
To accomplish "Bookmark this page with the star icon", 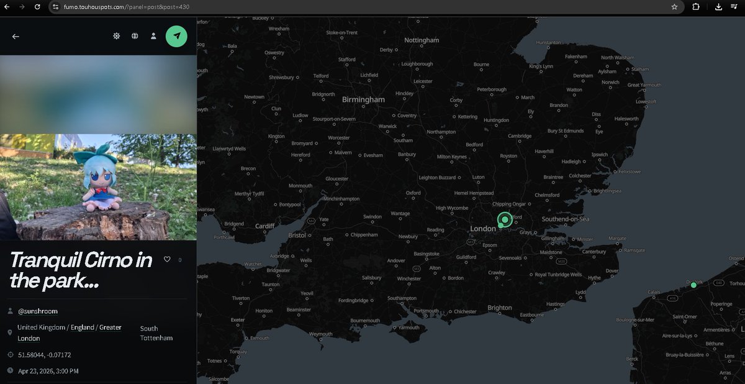I will 674,7.
